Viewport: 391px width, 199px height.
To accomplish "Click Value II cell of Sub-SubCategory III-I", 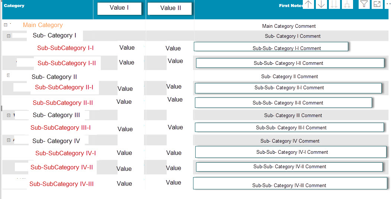I will [x=175, y=127].
